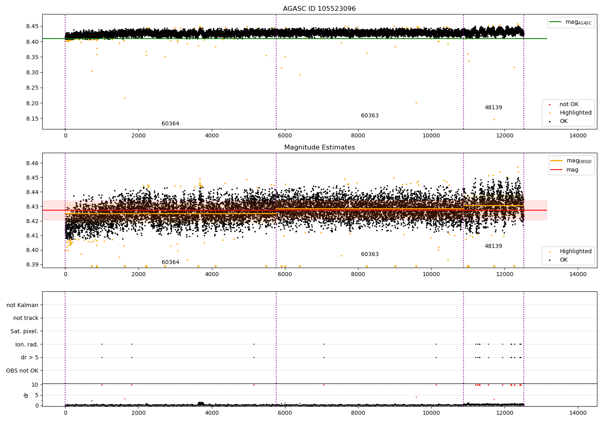The image size is (603, 422).
Task: Click x-axis tick 14000 under the bottom dr panel
Action: point(578,413)
